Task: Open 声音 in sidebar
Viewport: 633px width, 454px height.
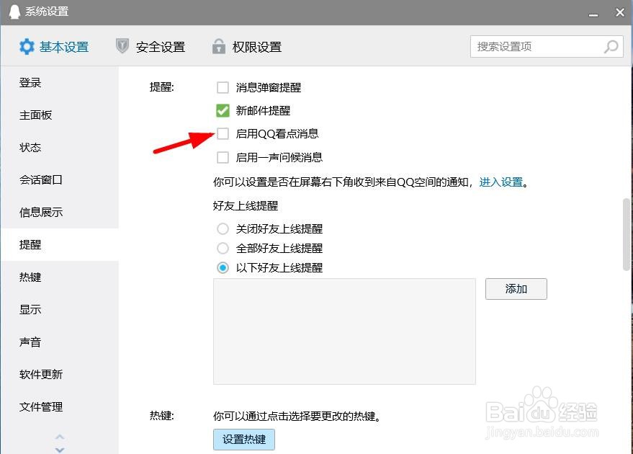Action: click(x=60, y=342)
